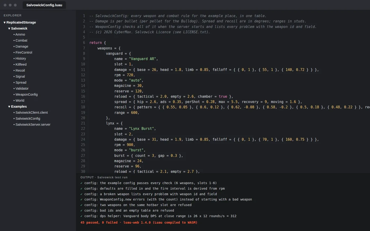Select the World module
This screenshot has height=231, width=370.
tap(20, 101)
